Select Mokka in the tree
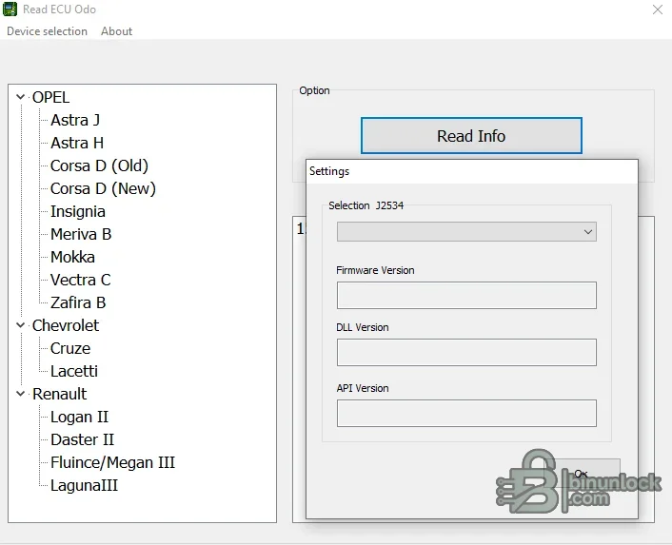 coord(72,257)
